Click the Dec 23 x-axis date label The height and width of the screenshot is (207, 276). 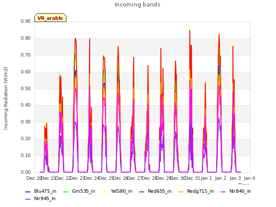(x=77, y=179)
